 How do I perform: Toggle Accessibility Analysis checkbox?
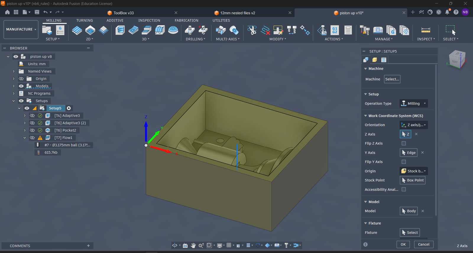[x=404, y=190]
